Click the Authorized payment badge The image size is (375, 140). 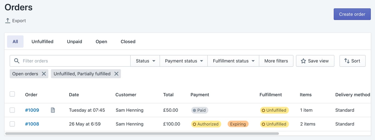click(206, 124)
